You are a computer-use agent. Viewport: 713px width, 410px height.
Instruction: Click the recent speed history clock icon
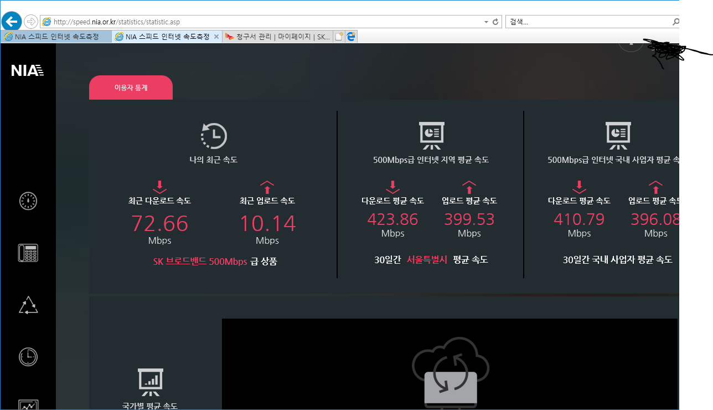[x=213, y=136]
